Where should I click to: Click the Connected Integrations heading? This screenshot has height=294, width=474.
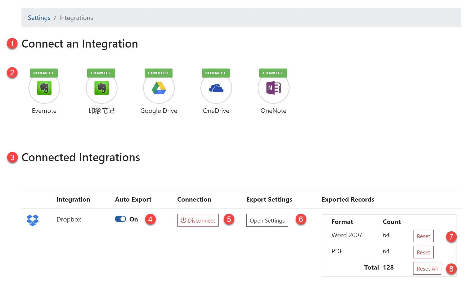tap(81, 157)
